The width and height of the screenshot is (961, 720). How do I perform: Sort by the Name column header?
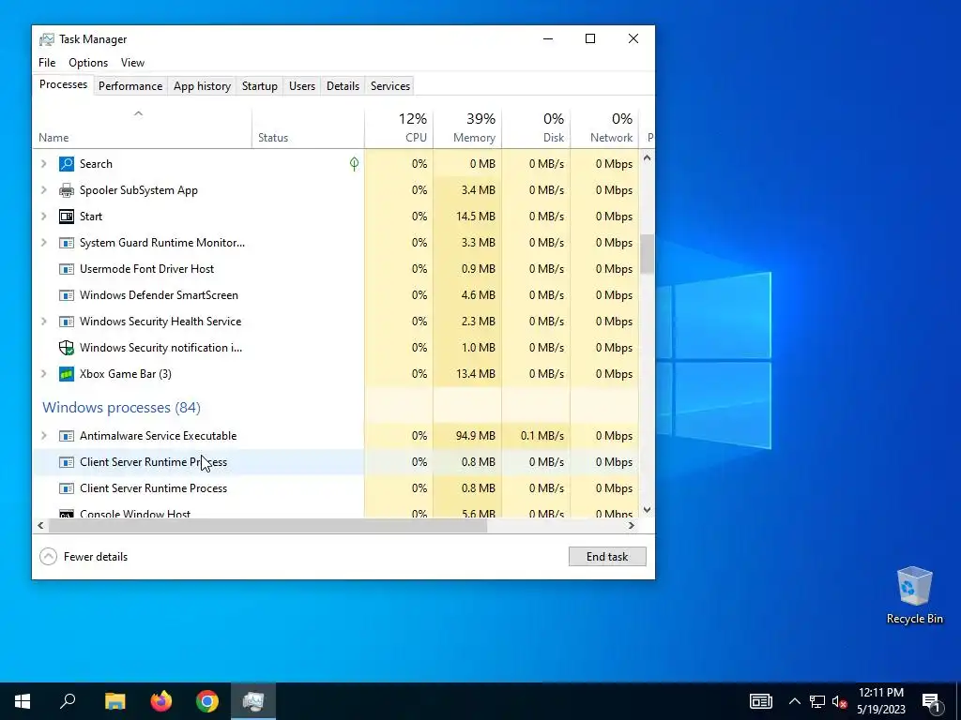[x=142, y=127]
